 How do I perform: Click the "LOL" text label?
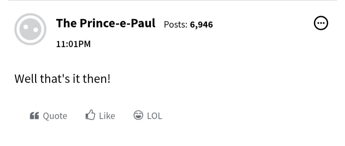click(155, 116)
